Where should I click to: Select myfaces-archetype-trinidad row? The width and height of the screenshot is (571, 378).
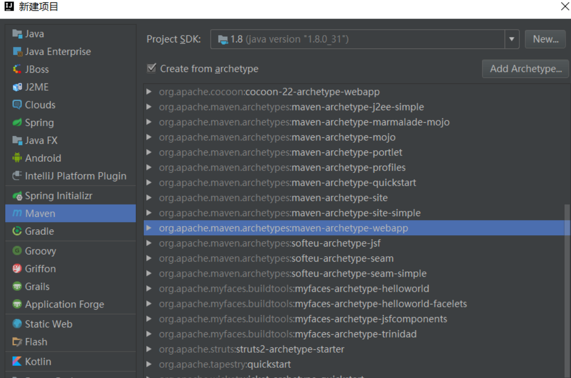[x=354, y=334]
